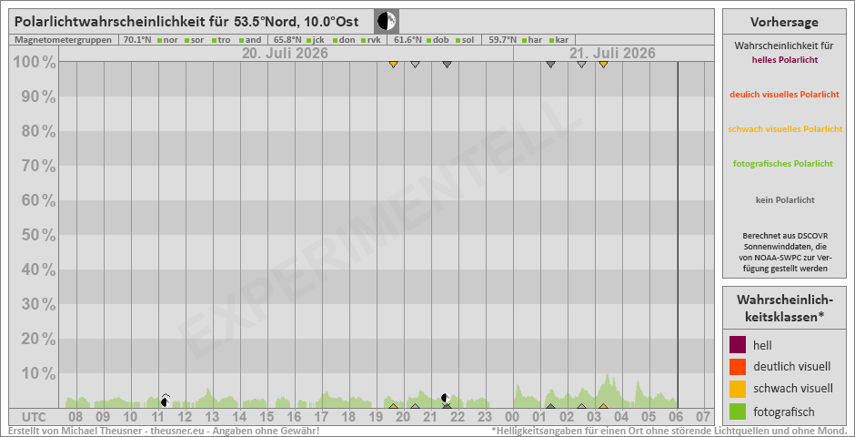
Task: Click the moon symbol near 11 UTC
Action: 166,401
